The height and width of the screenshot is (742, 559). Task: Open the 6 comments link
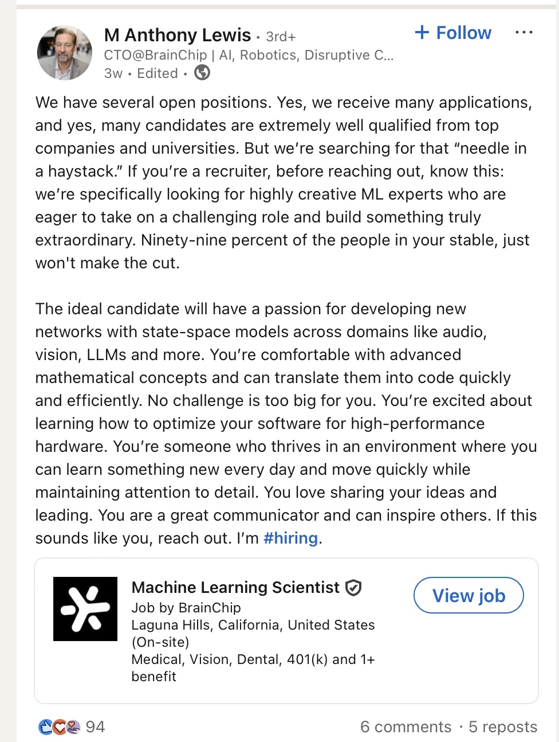click(x=406, y=727)
